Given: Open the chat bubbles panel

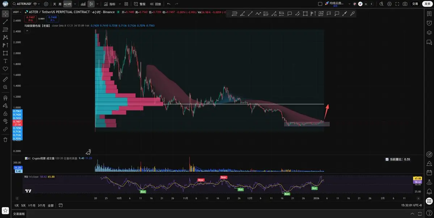Looking at the screenshot, I should click(x=429, y=42).
